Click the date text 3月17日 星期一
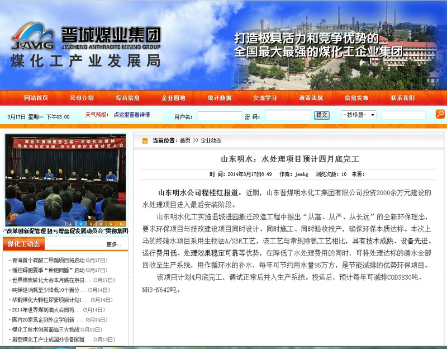 pos(25,117)
